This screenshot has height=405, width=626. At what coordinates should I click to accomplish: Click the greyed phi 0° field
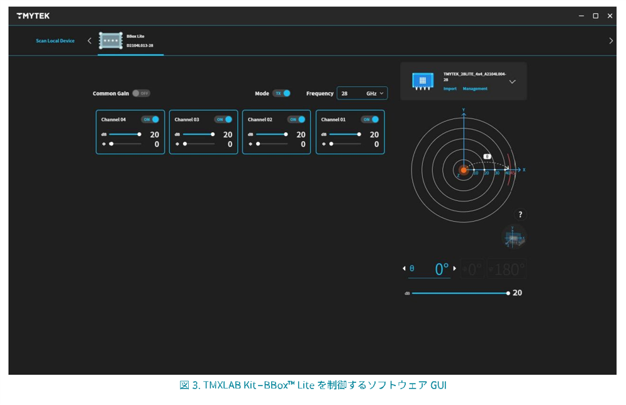coord(472,269)
